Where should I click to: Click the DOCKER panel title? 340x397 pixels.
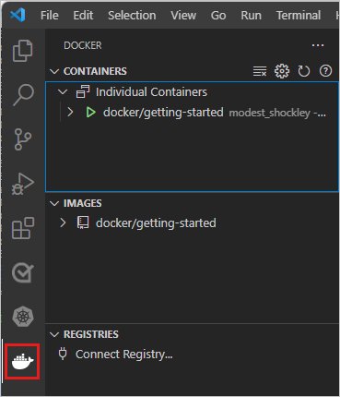pos(83,45)
